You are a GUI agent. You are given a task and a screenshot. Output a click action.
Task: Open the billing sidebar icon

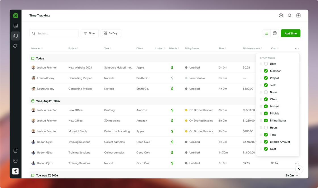15,46
